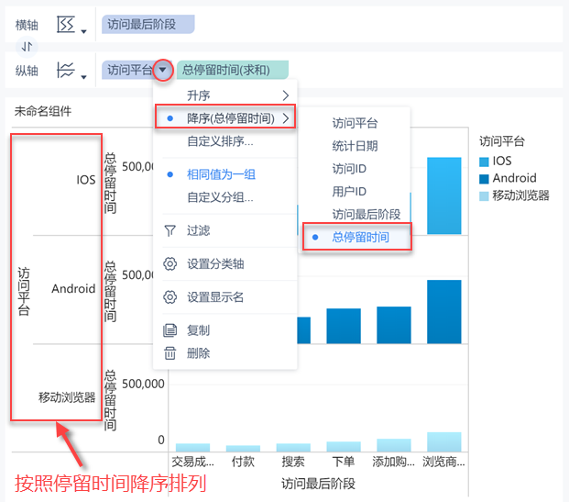Image resolution: width=569 pixels, height=502 pixels.
Task: Click the 浏览商... axis label
Action: (x=443, y=462)
